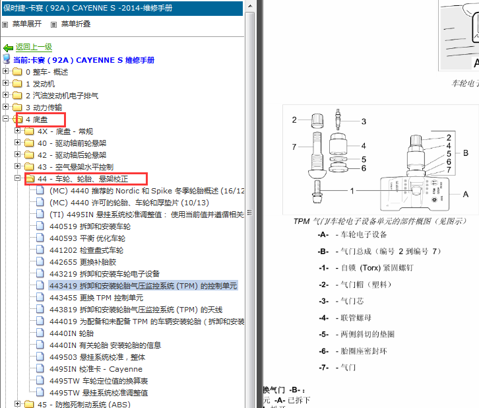Click folder icon of 45 - 防抱死制动系统 (ABS)

[29, 404]
